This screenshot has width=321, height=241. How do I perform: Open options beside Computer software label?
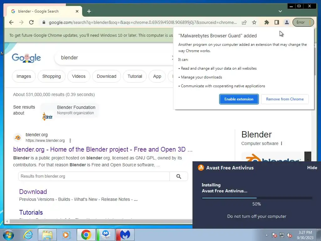[x=282, y=143]
